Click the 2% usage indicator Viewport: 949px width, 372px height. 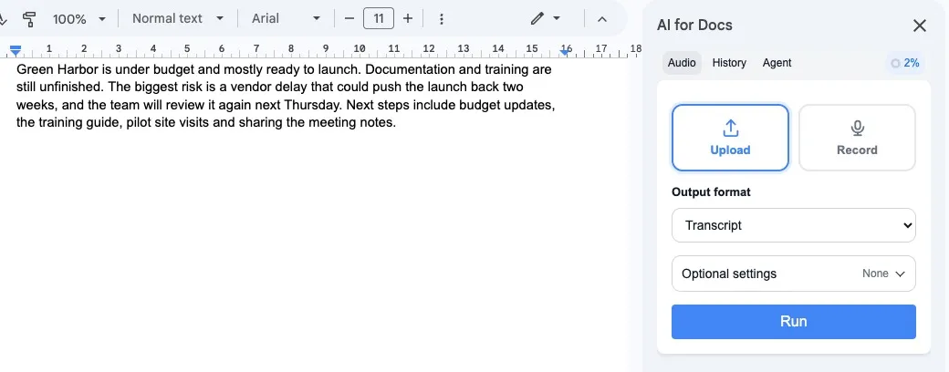(905, 63)
